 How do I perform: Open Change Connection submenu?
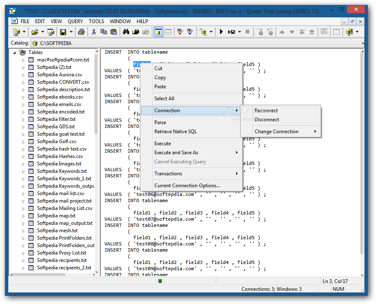coord(281,132)
